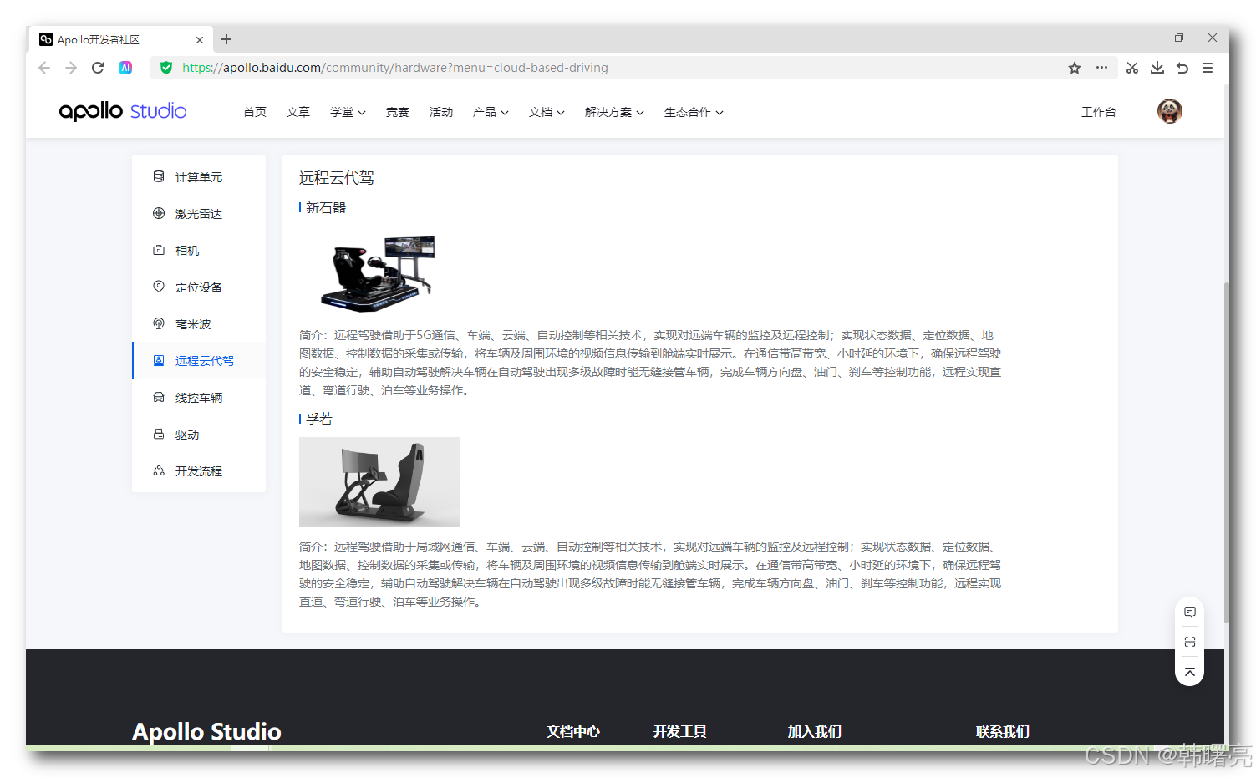
Task: Open the 活动 nav item
Action: point(441,112)
